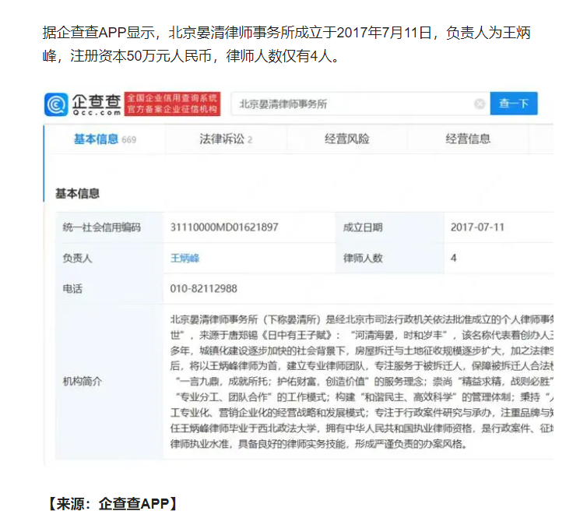This screenshot has width=587, height=518.
Task: Click the 负责人 label cell
Action: click(x=110, y=258)
